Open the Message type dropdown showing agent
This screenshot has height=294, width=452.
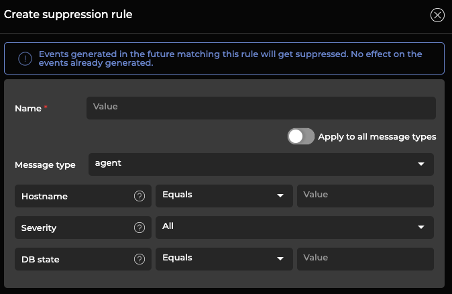[261, 164]
